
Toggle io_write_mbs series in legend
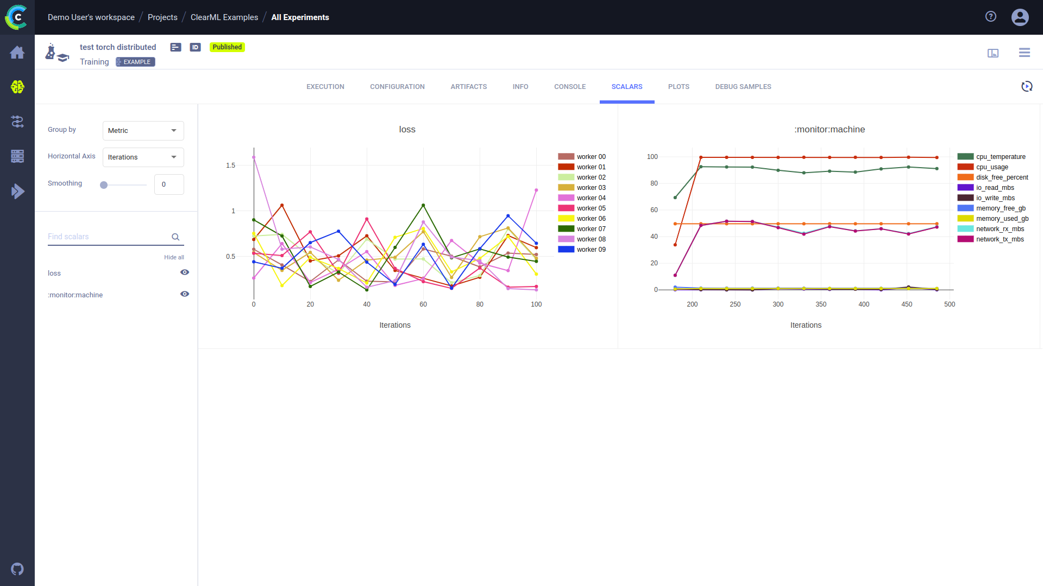[987, 198]
